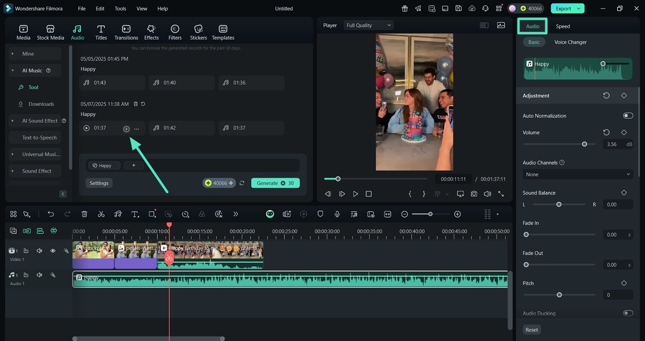Click the voiceover microphone icon

pos(337,214)
